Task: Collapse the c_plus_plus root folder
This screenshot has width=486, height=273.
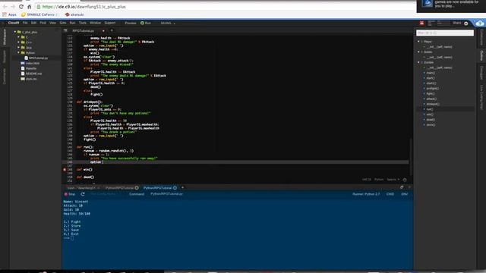Action: [15, 32]
